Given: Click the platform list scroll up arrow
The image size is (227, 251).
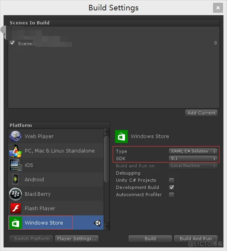Looking at the screenshot, I should coord(106,131).
